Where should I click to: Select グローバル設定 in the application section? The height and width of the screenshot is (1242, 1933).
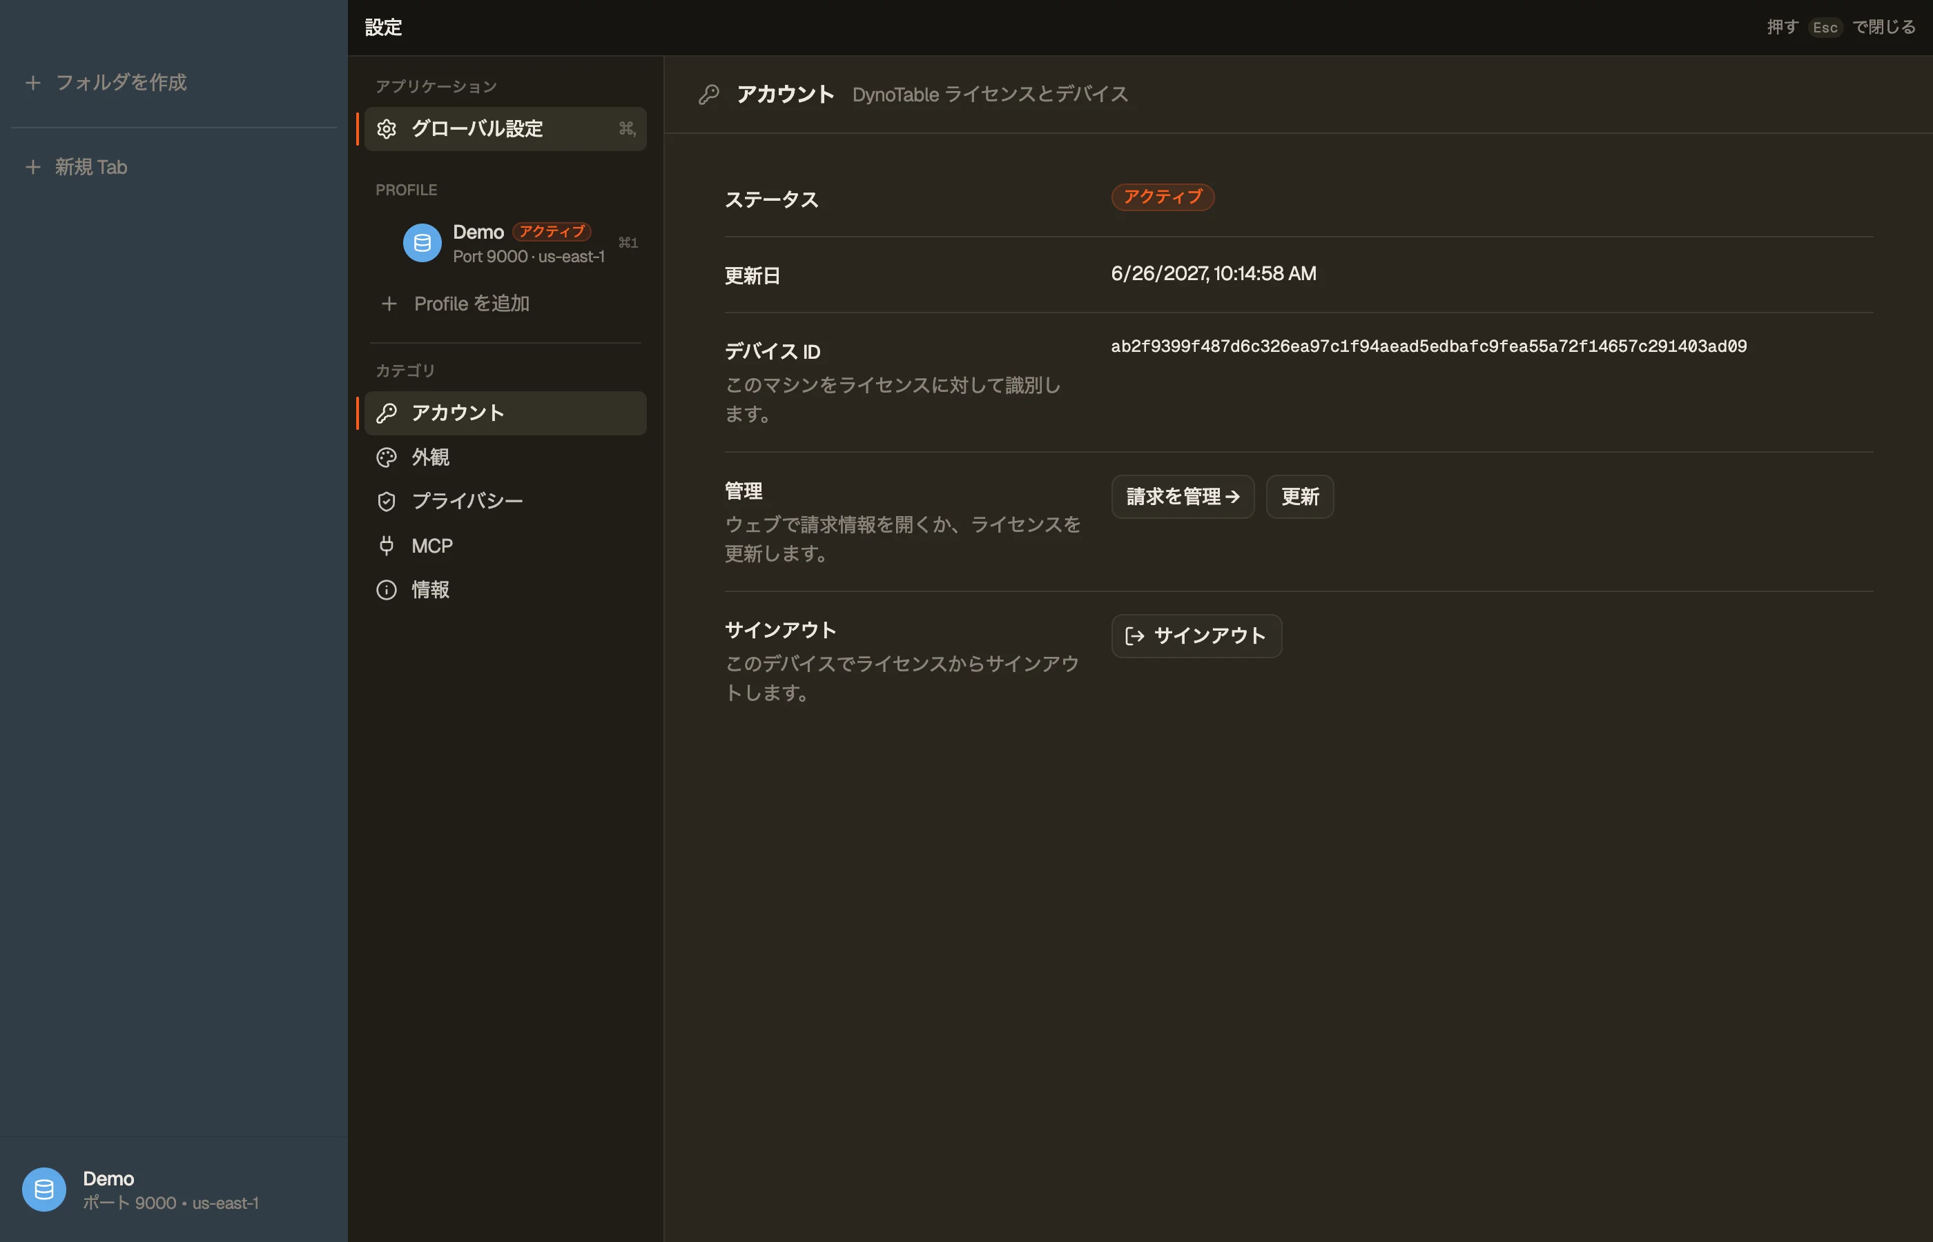tap(505, 129)
